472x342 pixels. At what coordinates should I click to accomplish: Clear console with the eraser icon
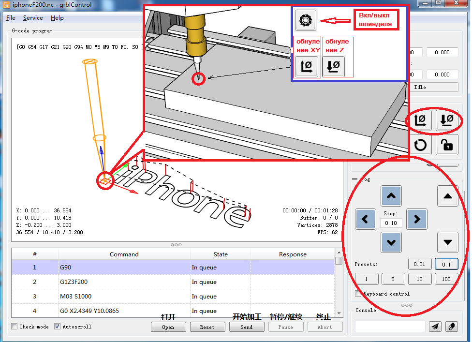coord(452,327)
